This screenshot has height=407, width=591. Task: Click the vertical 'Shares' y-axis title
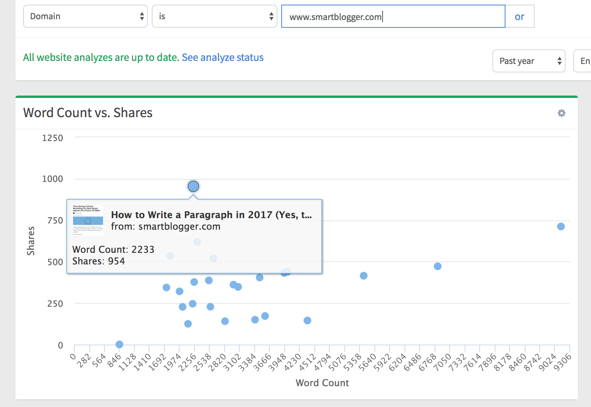31,241
